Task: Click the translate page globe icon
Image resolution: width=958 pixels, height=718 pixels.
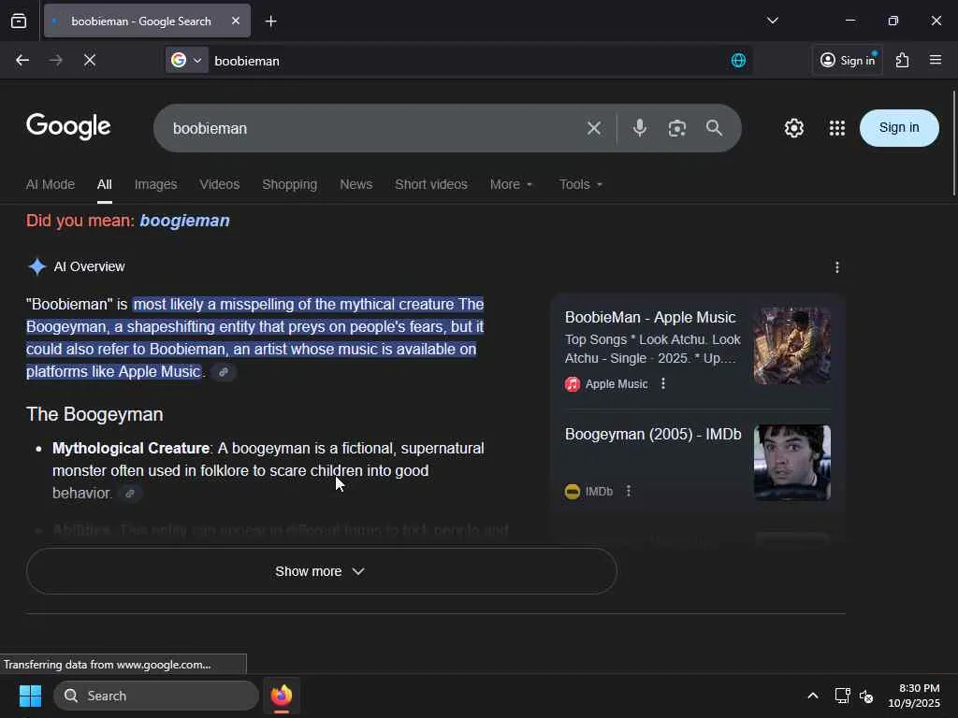Action: point(738,61)
